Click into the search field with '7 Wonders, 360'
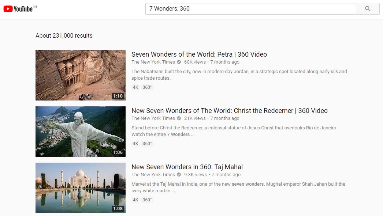Screen dimensions: 383x216 coord(250,9)
